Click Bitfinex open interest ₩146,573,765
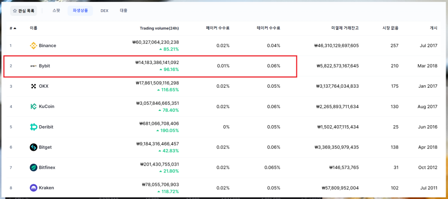Screen dimensions: 448x199 344,167
